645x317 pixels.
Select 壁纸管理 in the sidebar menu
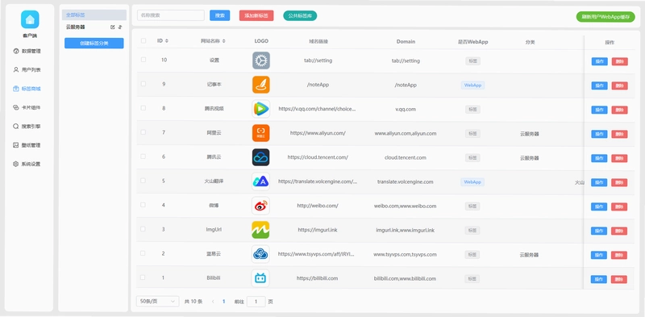coord(27,145)
